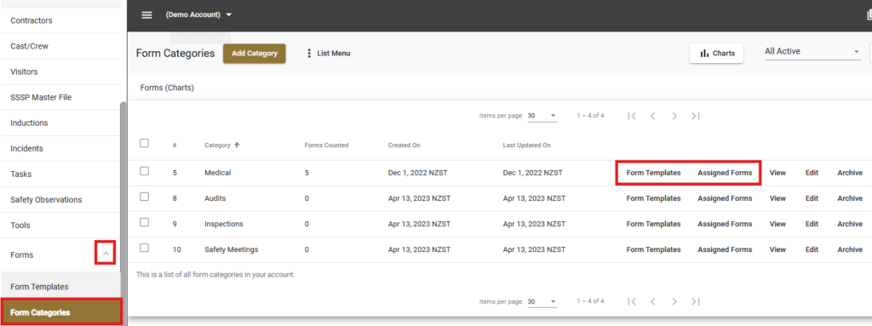The image size is (872, 326).
Task: View the Medical category
Action: tap(777, 173)
